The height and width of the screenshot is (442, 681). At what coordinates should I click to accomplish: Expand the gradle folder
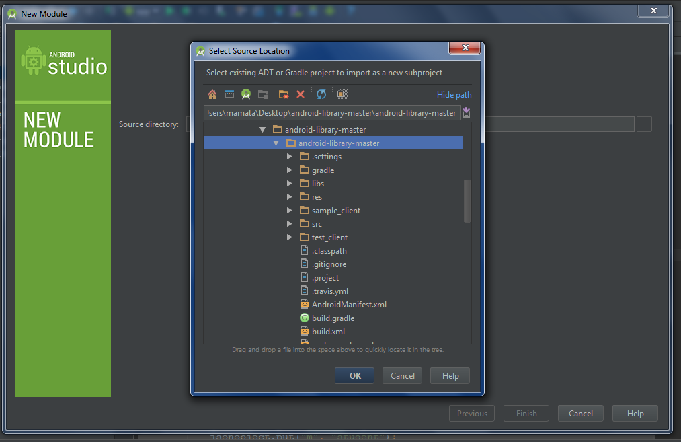(289, 170)
